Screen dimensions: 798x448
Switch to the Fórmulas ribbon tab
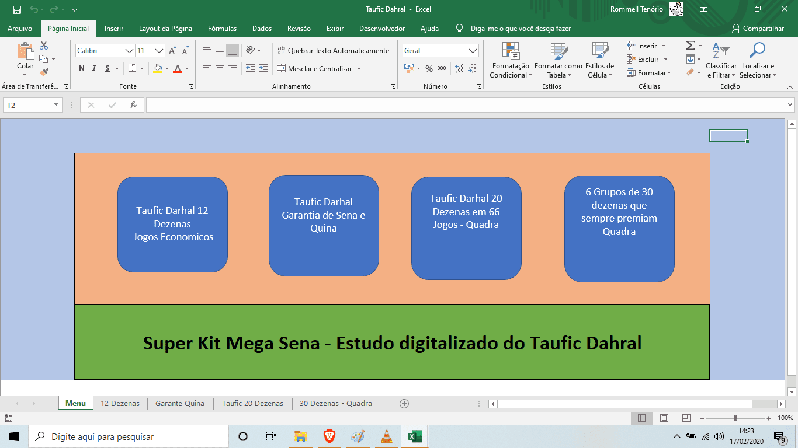point(222,29)
